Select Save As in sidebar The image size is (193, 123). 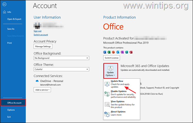[11, 29]
